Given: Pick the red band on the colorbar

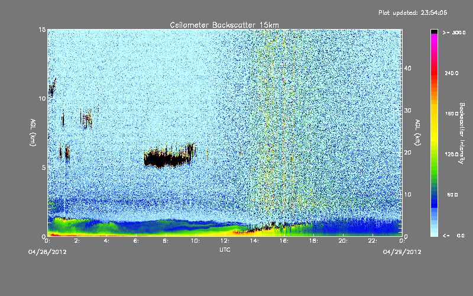Looking at the screenshot, I should pos(434,72).
